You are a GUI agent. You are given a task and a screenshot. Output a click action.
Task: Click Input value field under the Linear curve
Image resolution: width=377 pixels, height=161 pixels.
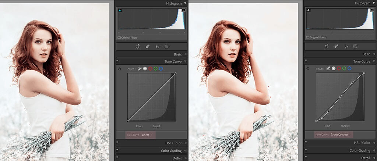pos(140,126)
